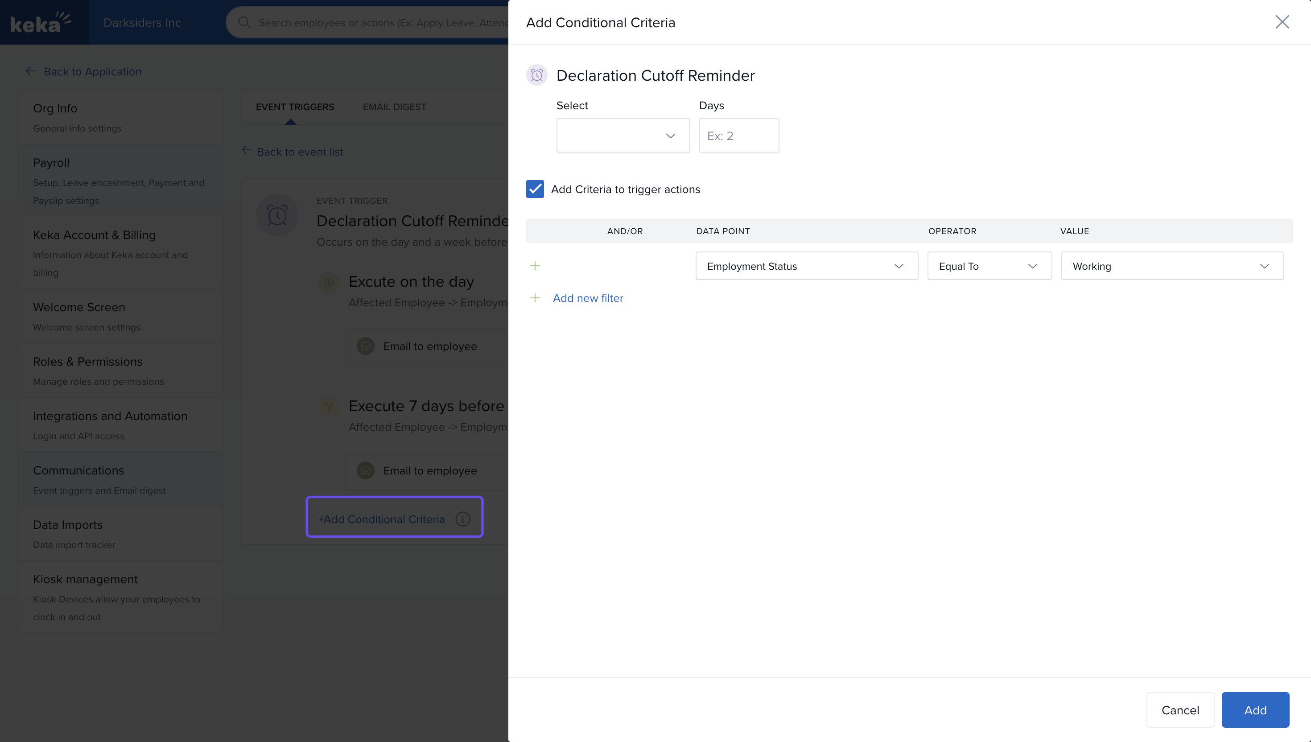Screen dimensions: 1311x742
Task: Click the Keka logo
Action: (41, 22)
